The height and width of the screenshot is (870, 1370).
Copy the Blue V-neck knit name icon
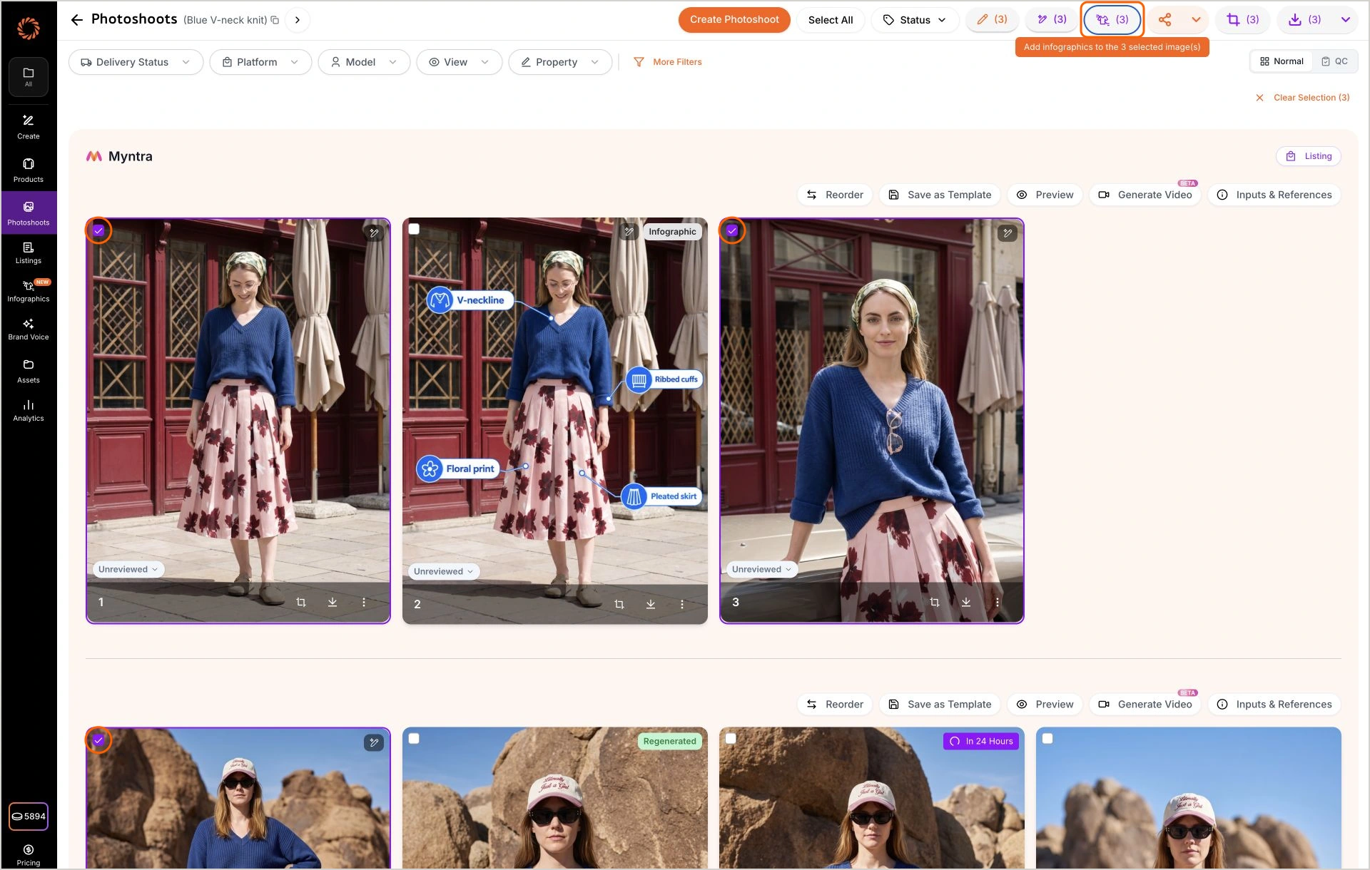tap(275, 20)
